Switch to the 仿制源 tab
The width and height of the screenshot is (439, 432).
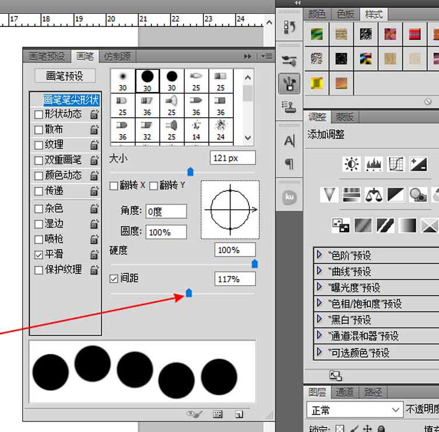pyautogui.click(x=117, y=57)
